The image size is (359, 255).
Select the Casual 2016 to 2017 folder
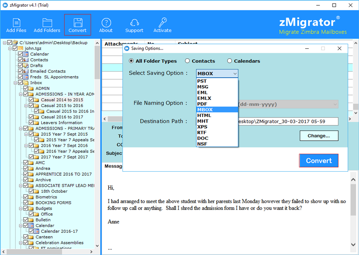click(62, 117)
